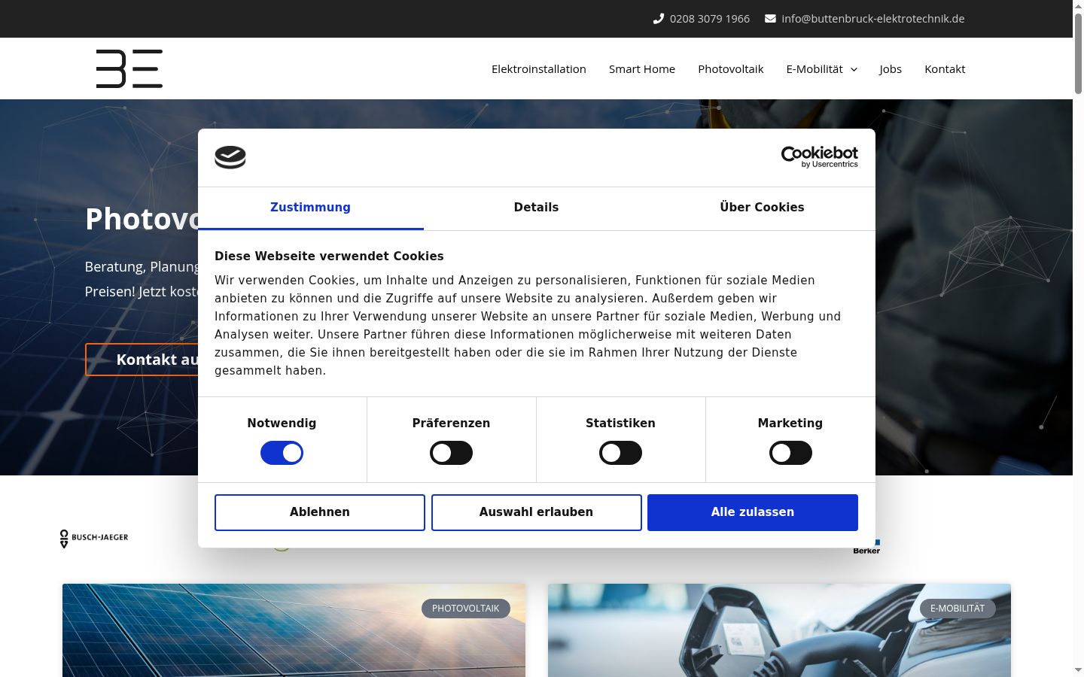This screenshot has width=1084, height=677.
Task: Click the Kontakt hero button
Action: point(142,360)
